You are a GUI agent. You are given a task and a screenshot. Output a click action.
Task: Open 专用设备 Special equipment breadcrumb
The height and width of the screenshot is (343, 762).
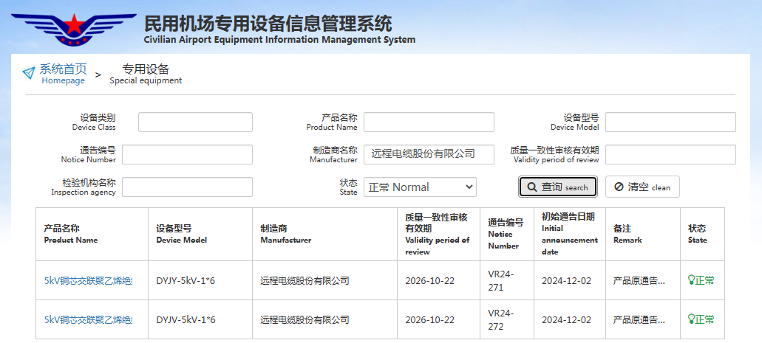146,74
